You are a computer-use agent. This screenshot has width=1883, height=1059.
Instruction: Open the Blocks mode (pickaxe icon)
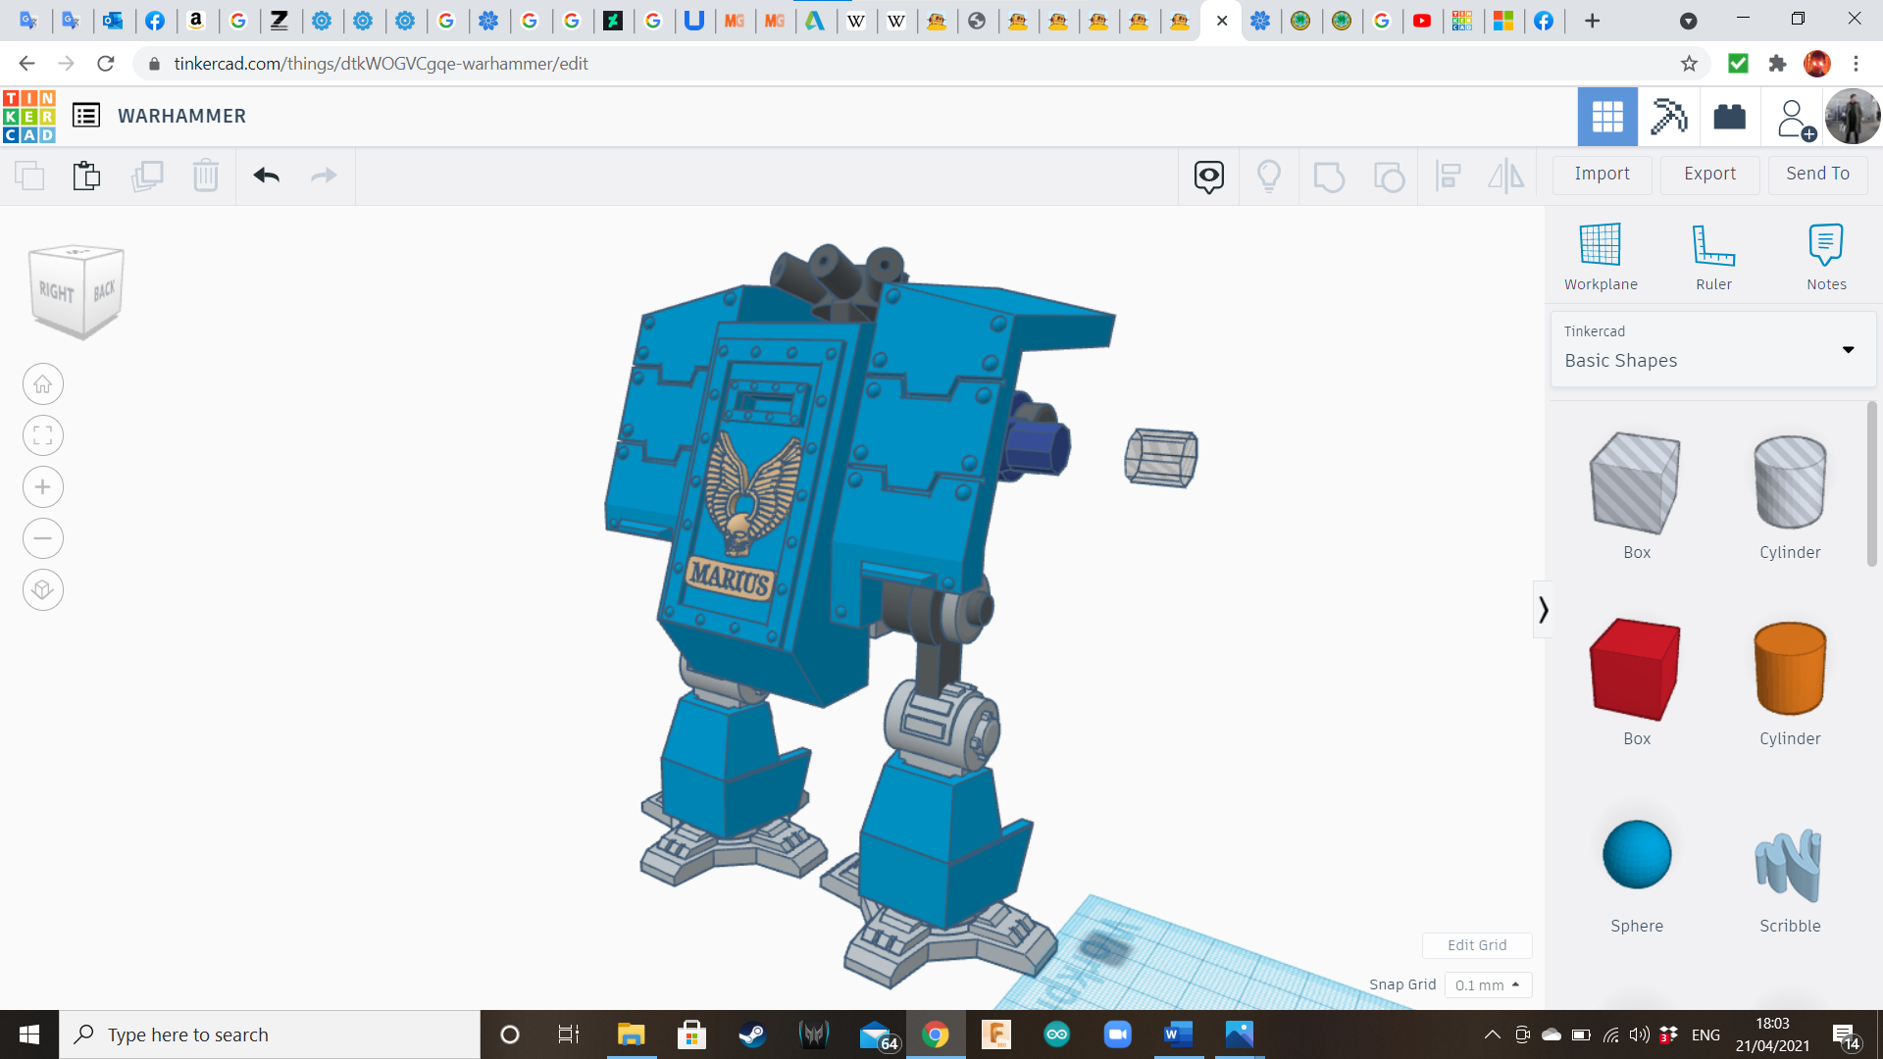coord(1668,117)
